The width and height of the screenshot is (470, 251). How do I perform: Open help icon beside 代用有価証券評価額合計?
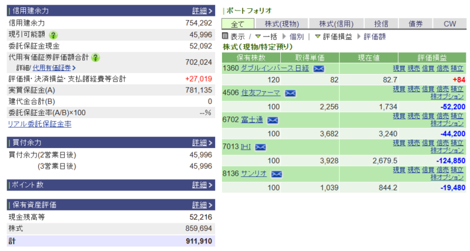click(x=95, y=57)
